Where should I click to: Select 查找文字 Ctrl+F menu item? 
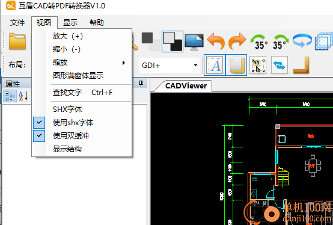(x=82, y=93)
